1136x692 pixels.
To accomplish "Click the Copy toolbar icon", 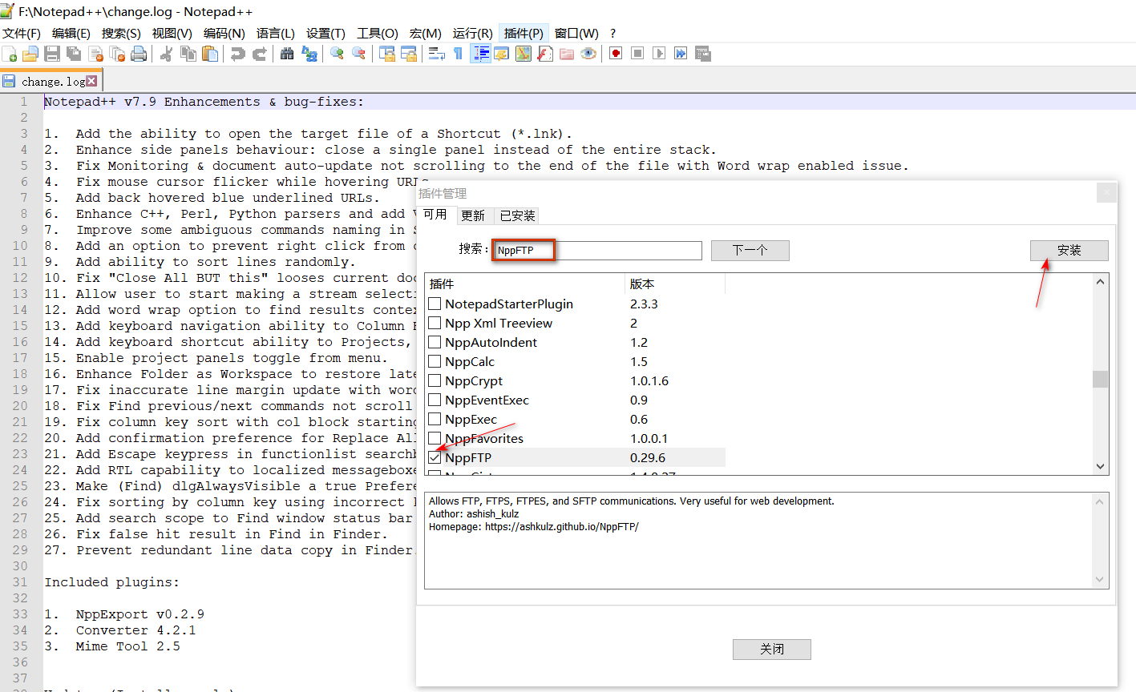I will point(188,54).
